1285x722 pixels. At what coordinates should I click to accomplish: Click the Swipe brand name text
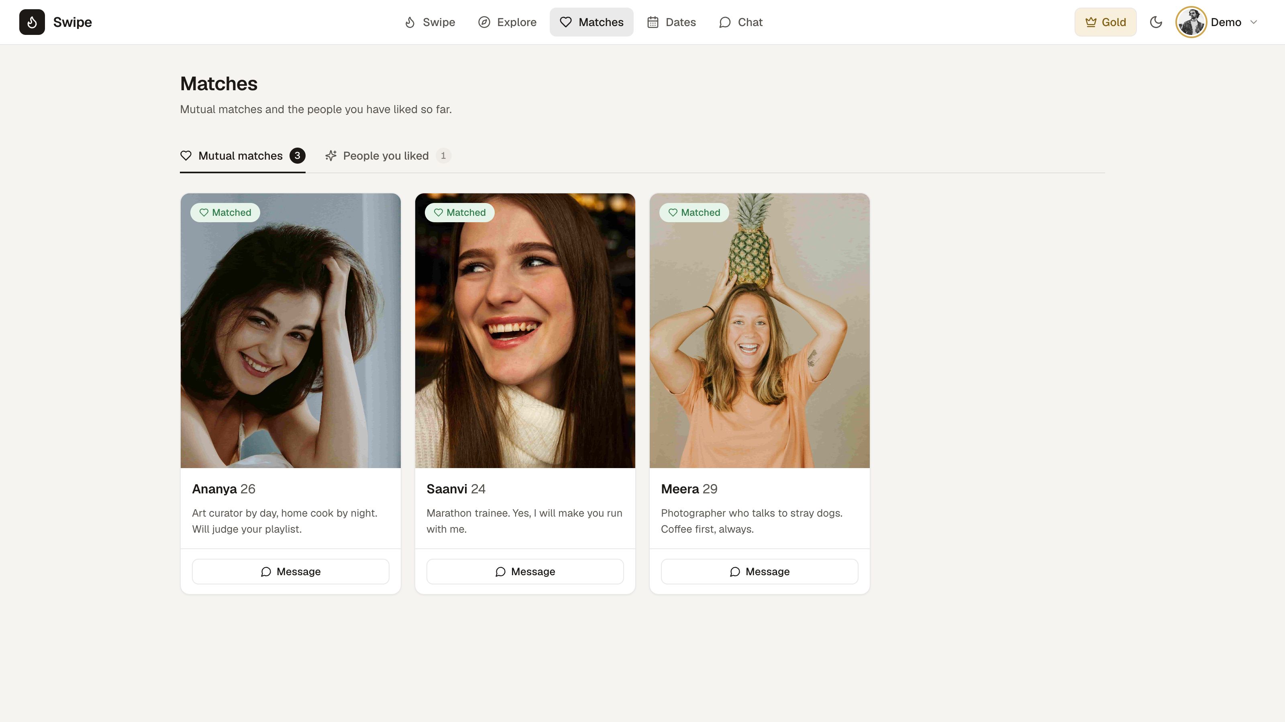tap(72, 22)
